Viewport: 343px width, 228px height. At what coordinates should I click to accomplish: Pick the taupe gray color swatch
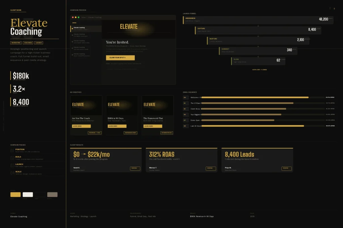click(x=52, y=195)
